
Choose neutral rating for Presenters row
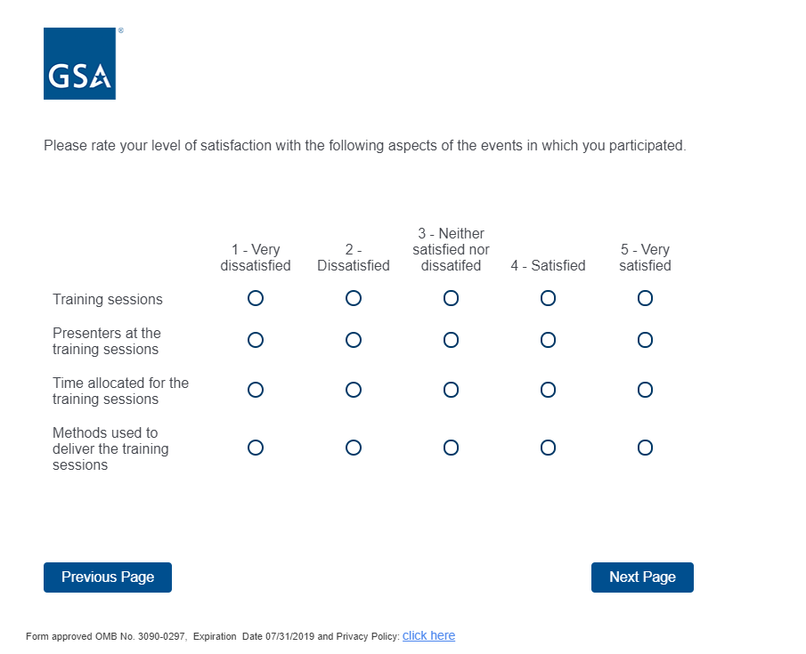pos(451,340)
